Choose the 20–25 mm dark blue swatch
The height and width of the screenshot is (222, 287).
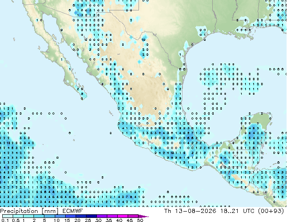pyautogui.click(x=81, y=216)
